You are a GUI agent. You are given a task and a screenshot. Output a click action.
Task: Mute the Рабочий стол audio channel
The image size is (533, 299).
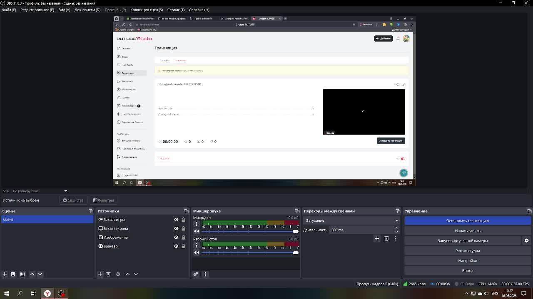[197, 252]
